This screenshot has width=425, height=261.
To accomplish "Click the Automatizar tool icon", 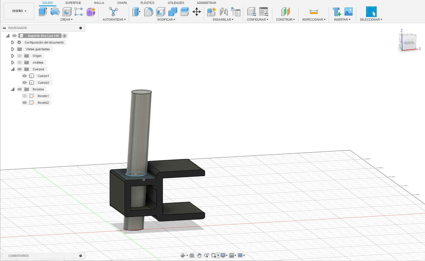I will point(113,12).
